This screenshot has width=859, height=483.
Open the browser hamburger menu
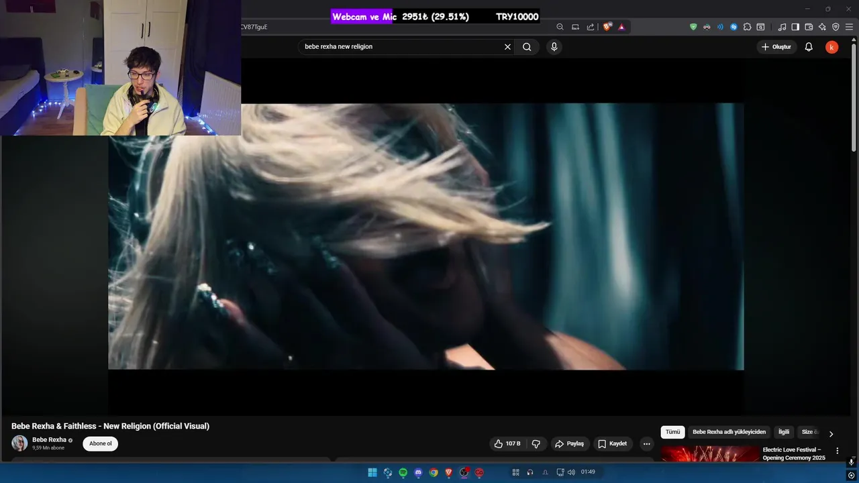coord(850,27)
